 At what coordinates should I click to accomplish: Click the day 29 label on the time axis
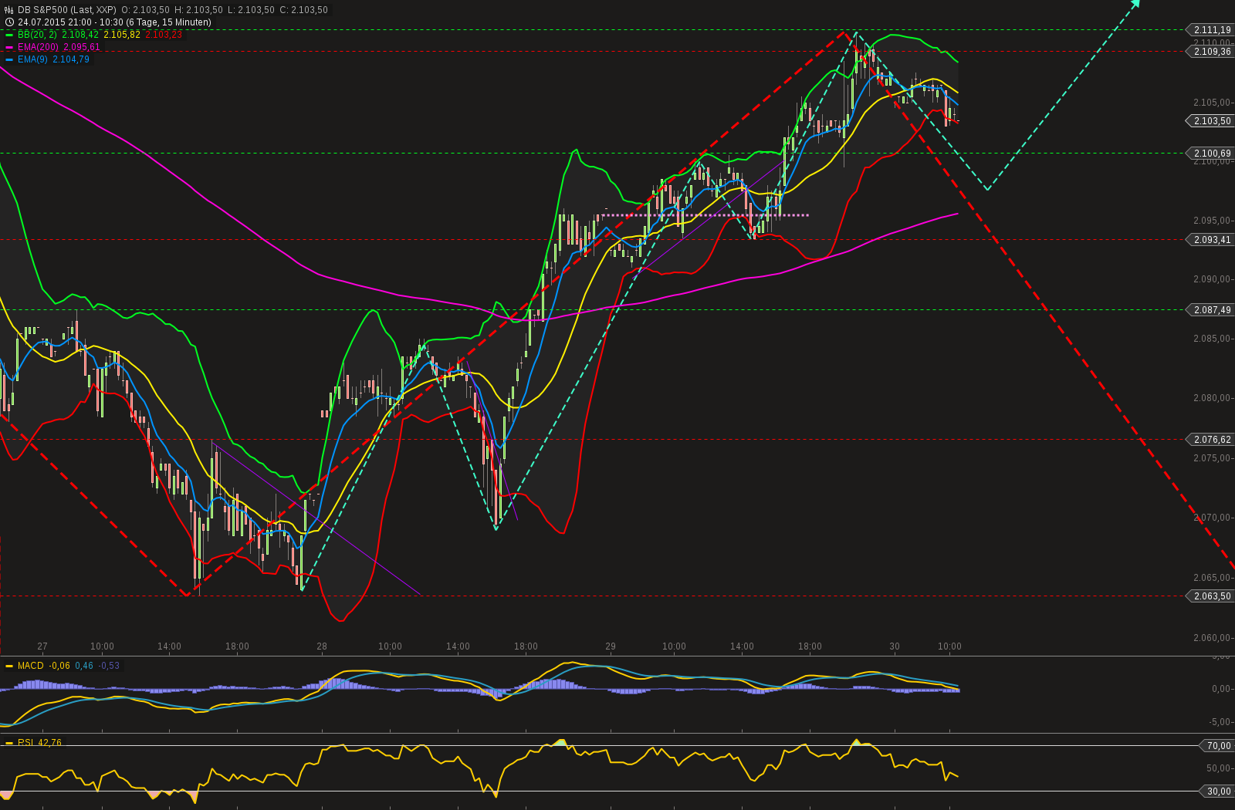point(611,646)
